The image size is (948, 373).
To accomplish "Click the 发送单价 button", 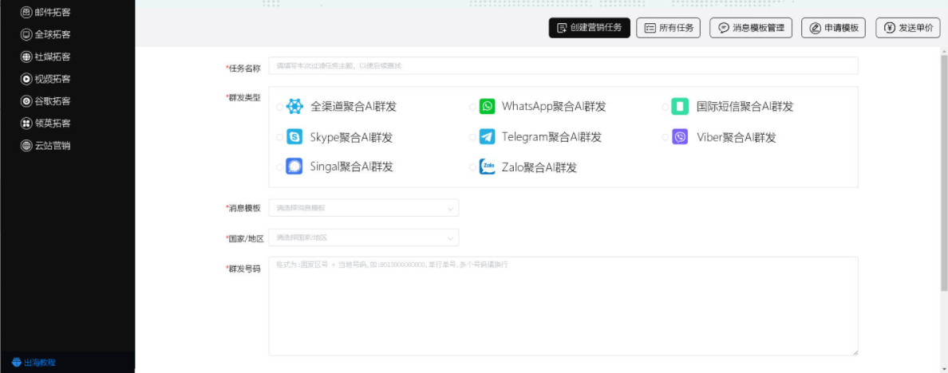I will [908, 28].
